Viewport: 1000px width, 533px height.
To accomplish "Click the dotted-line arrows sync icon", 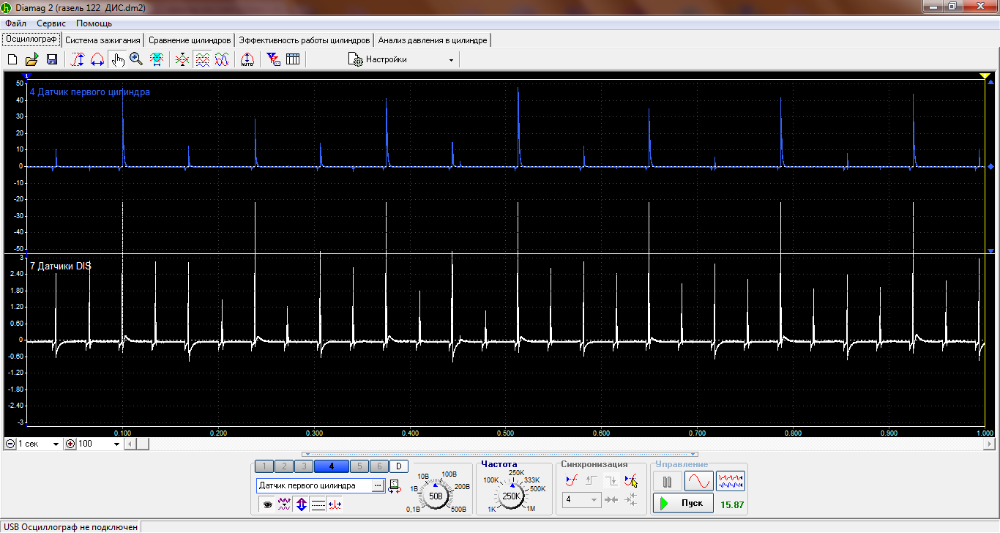I will click(632, 500).
